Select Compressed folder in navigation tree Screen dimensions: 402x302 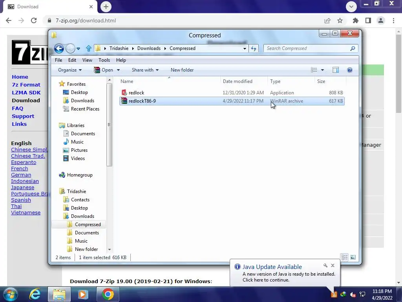pyautogui.click(x=79, y=225)
